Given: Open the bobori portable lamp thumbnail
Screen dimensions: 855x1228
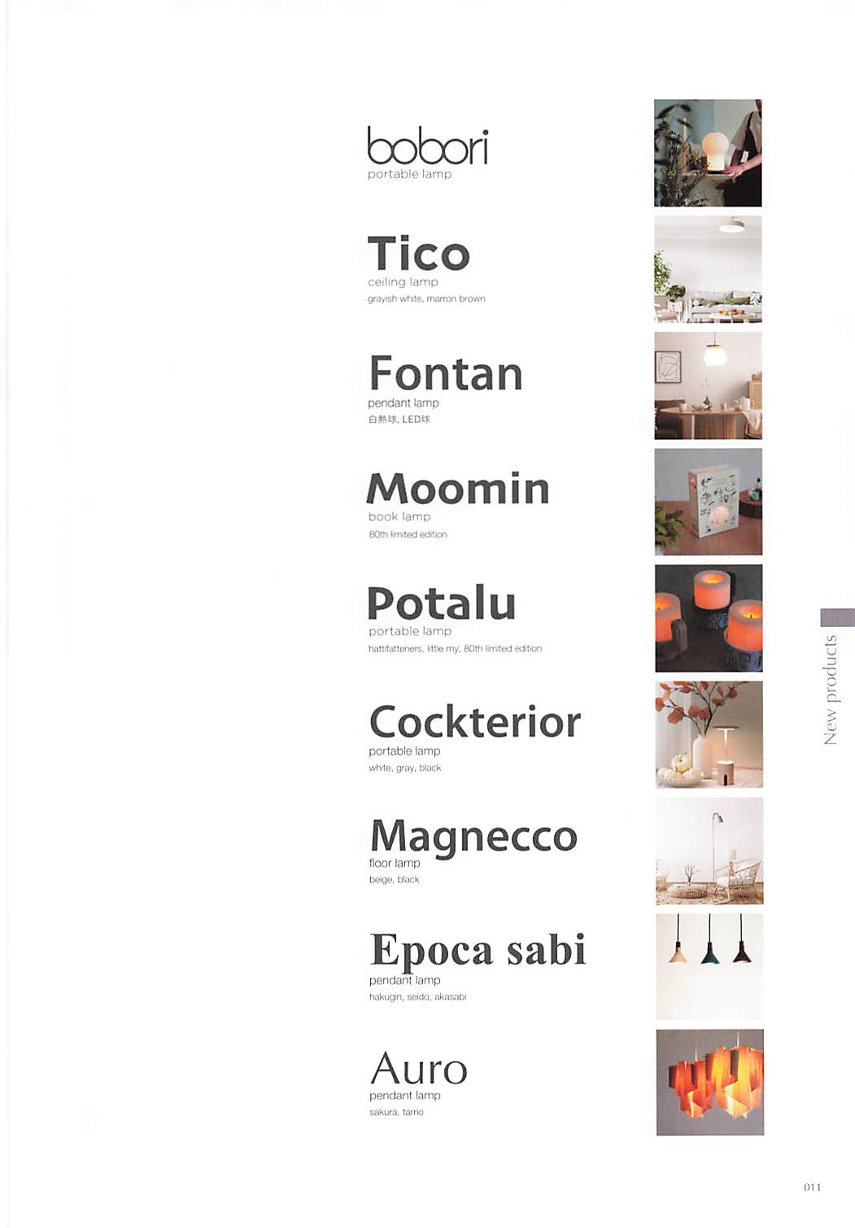Looking at the screenshot, I should tap(708, 153).
